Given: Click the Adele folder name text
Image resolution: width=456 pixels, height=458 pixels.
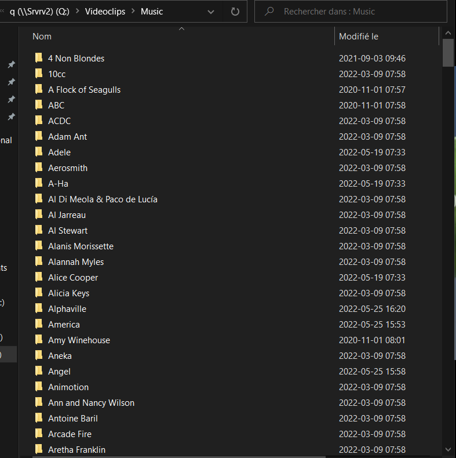Looking at the screenshot, I should click(x=59, y=152).
